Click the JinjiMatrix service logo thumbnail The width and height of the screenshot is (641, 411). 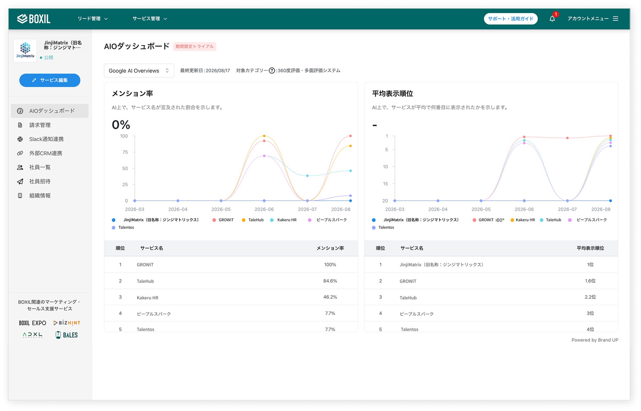[x=25, y=50]
